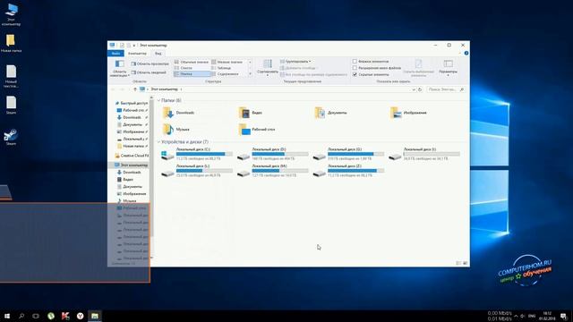The image size is (573, 322).
Task: Open taskbar search magnifier
Action: (x=21, y=316)
